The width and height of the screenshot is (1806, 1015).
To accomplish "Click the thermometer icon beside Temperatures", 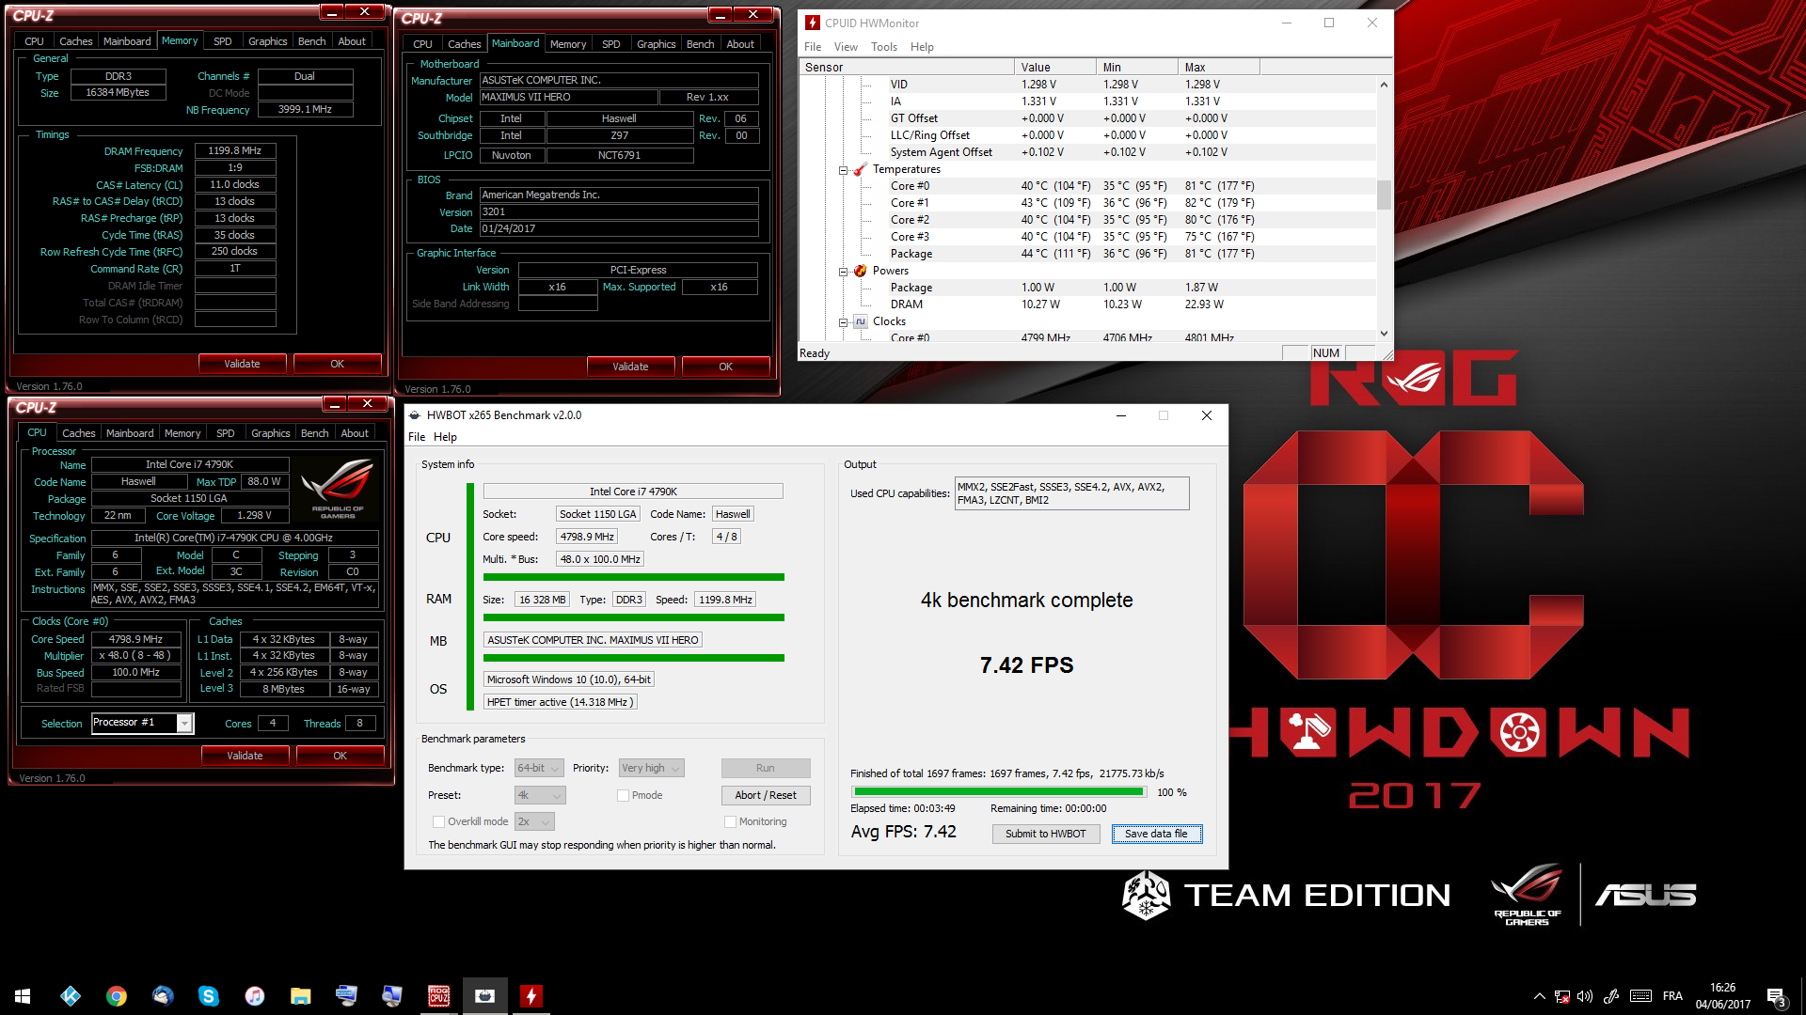I will pyautogui.click(x=860, y=169).
